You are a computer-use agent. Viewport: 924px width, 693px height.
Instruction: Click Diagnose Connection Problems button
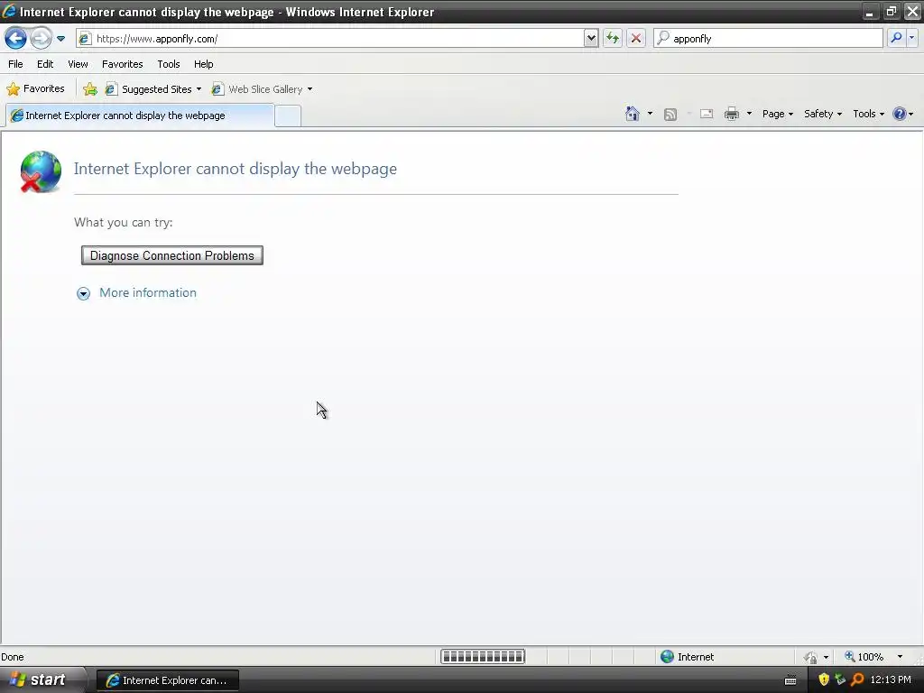(x=172, y=255)
